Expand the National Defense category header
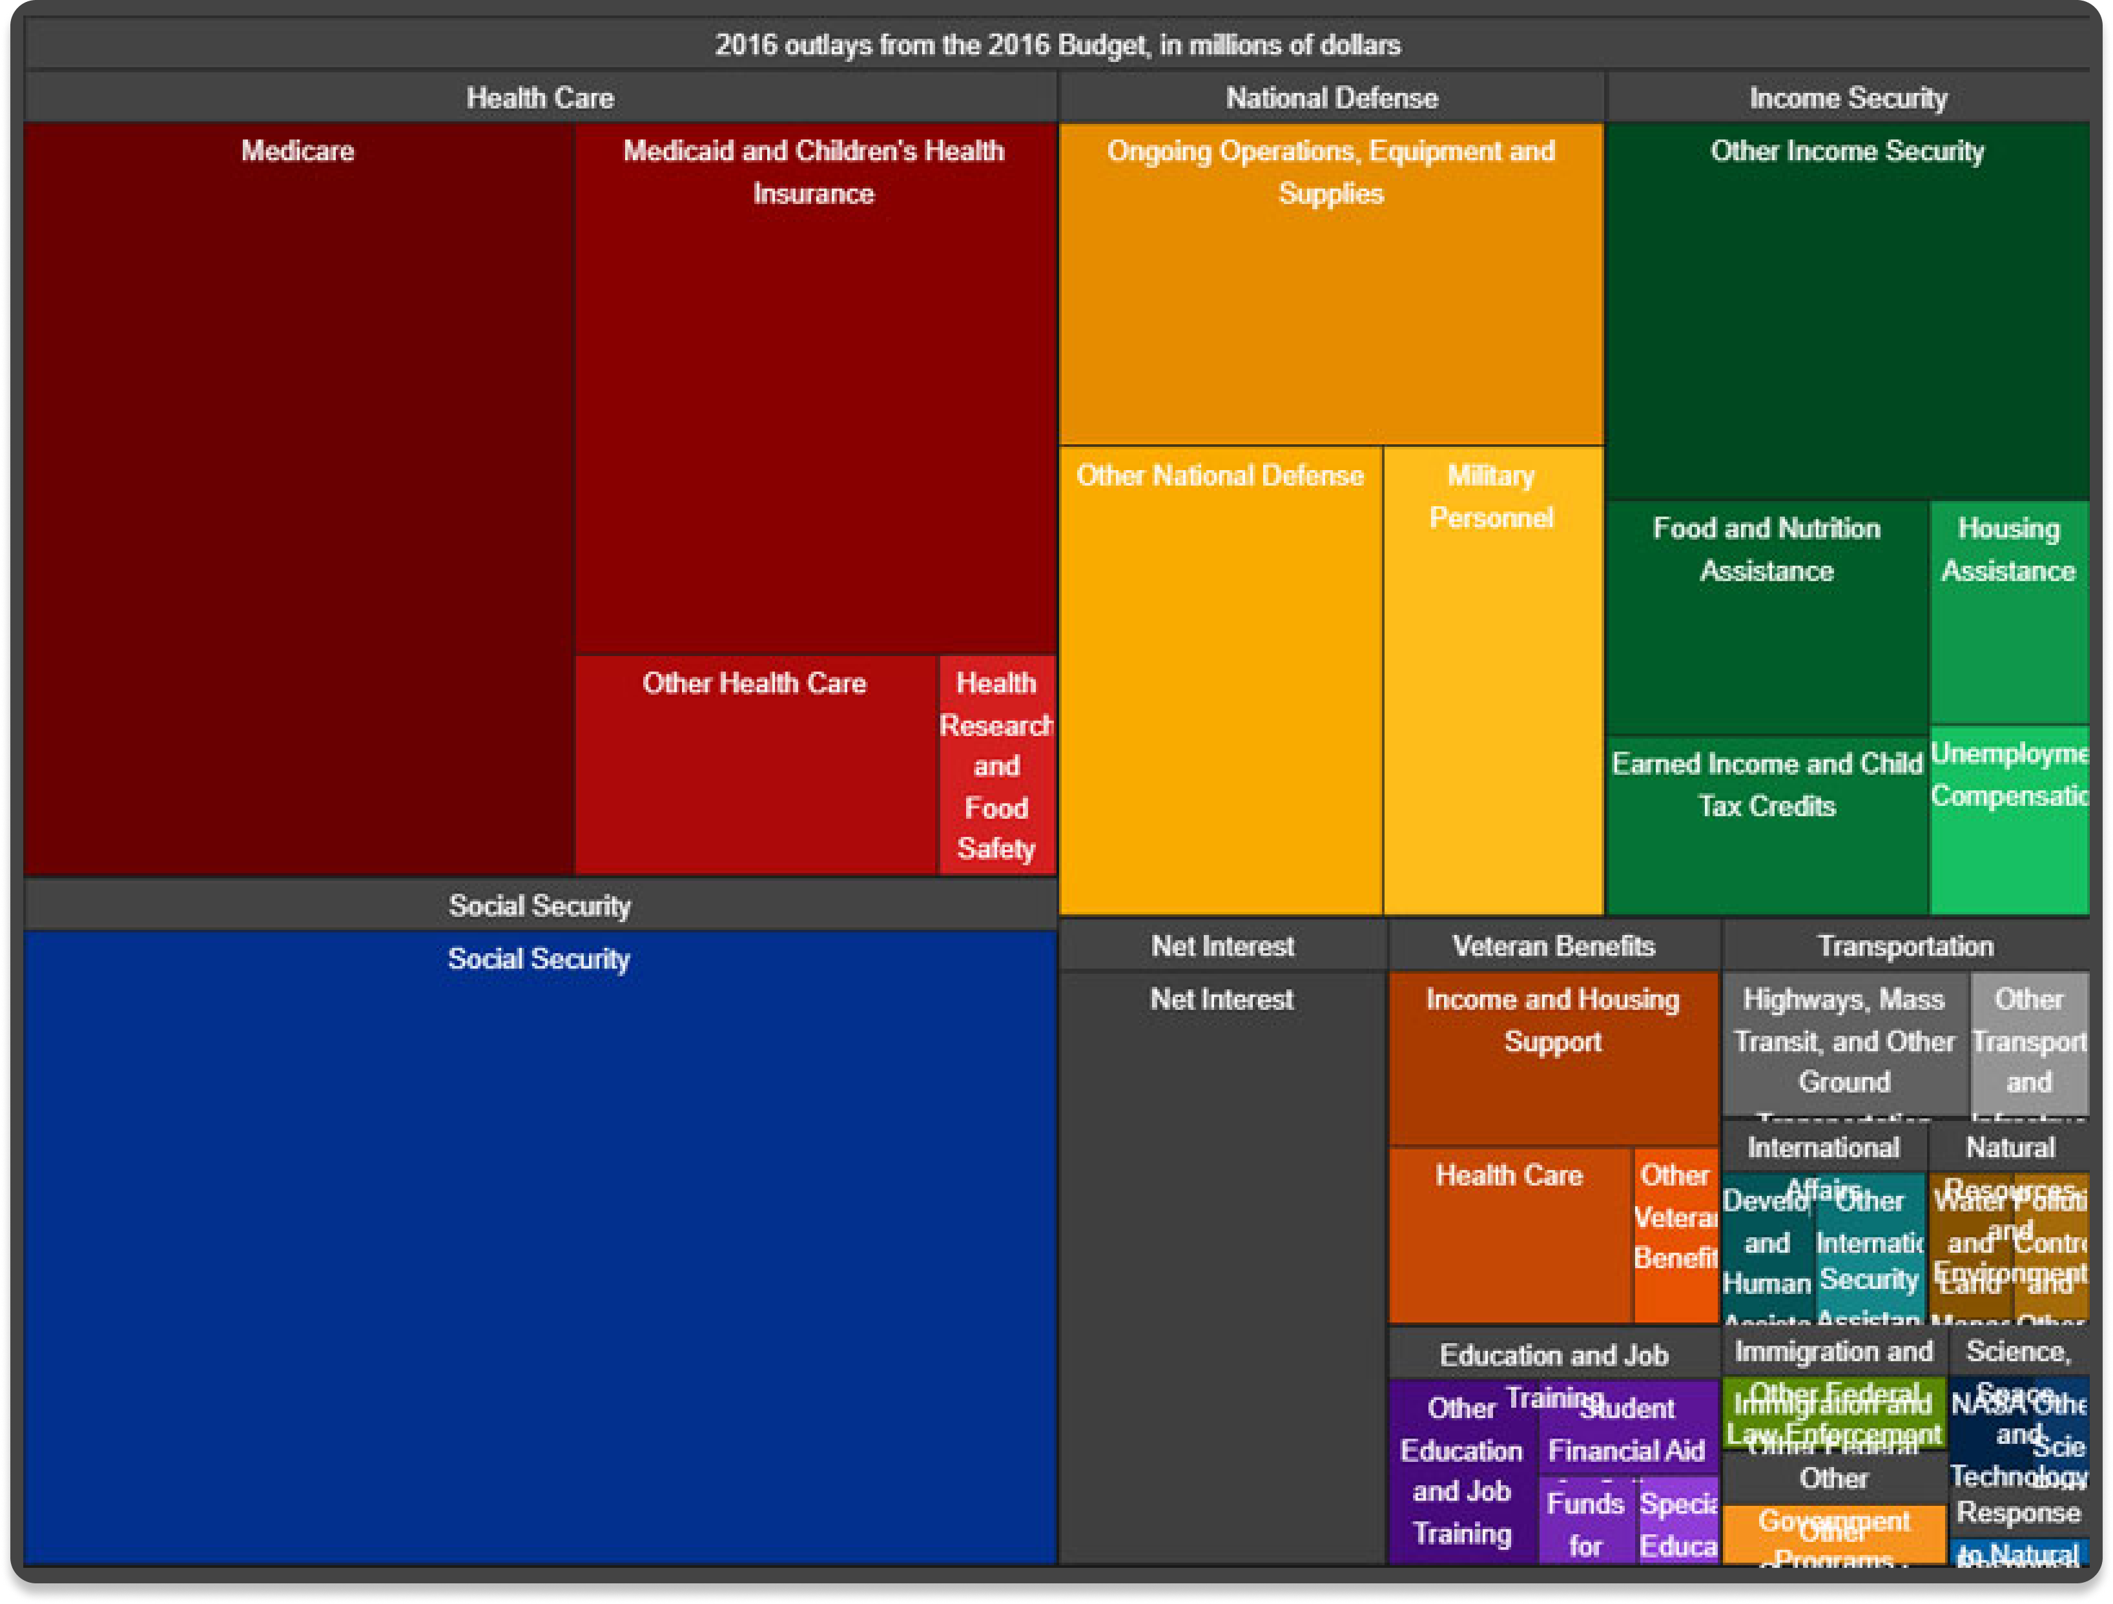 point(1332,98)
